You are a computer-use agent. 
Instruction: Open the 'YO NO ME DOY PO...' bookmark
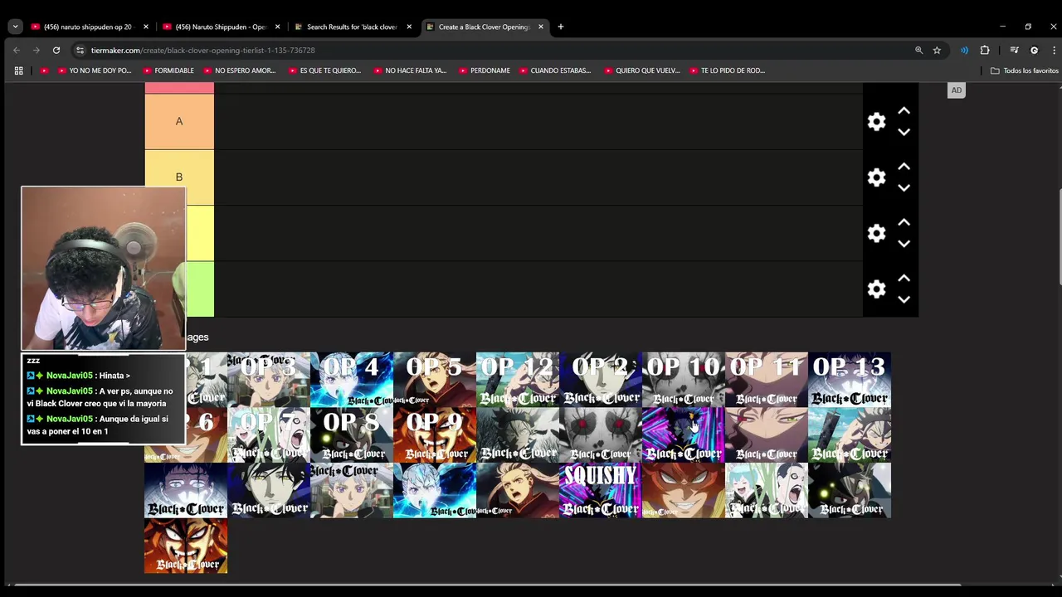[x=95, y=70]
